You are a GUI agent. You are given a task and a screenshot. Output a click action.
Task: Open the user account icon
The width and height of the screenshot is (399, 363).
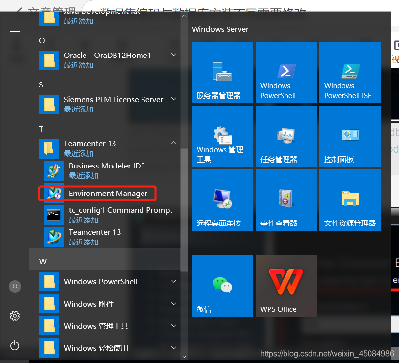pos(15,286)
